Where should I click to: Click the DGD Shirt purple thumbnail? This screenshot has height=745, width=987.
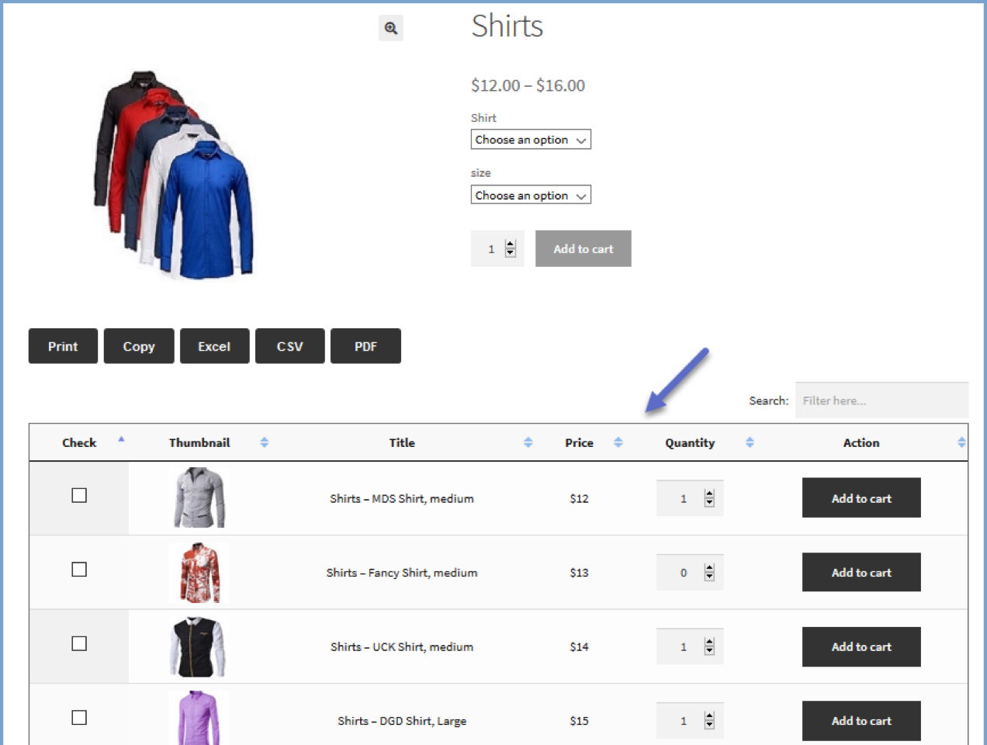click(x=199, y=719)
